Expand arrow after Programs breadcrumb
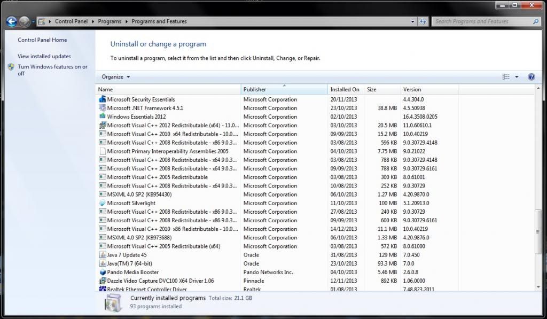Screen dimensions: 547x319 tap(126, 21)
